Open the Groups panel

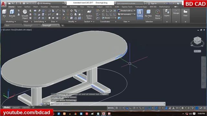point(176,12)
